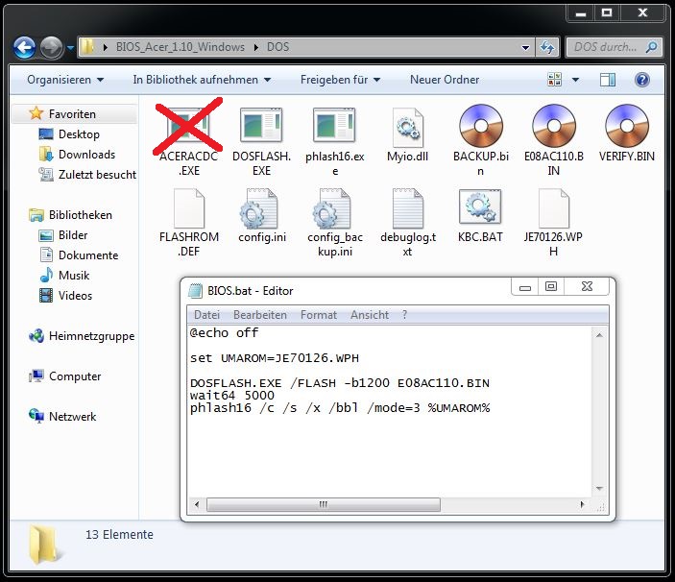Viewport: 675px width, 582px height.
Task: Select the Myio.dll file icon
Action: [408, 128]
